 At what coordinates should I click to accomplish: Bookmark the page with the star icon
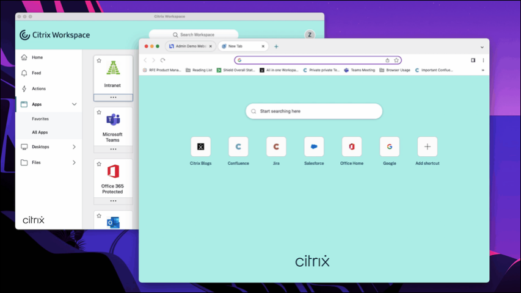tap(396, 60)
